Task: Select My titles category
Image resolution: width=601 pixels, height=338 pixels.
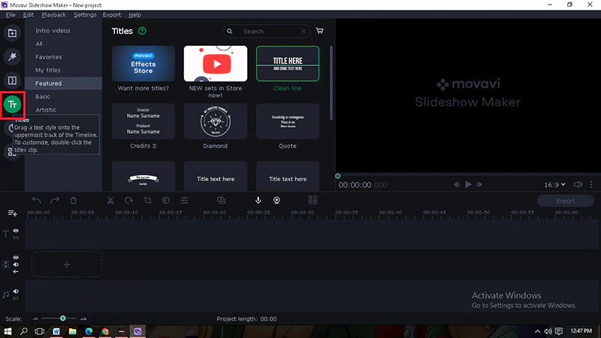Action: pyautogui.click(x=63, y=70)
